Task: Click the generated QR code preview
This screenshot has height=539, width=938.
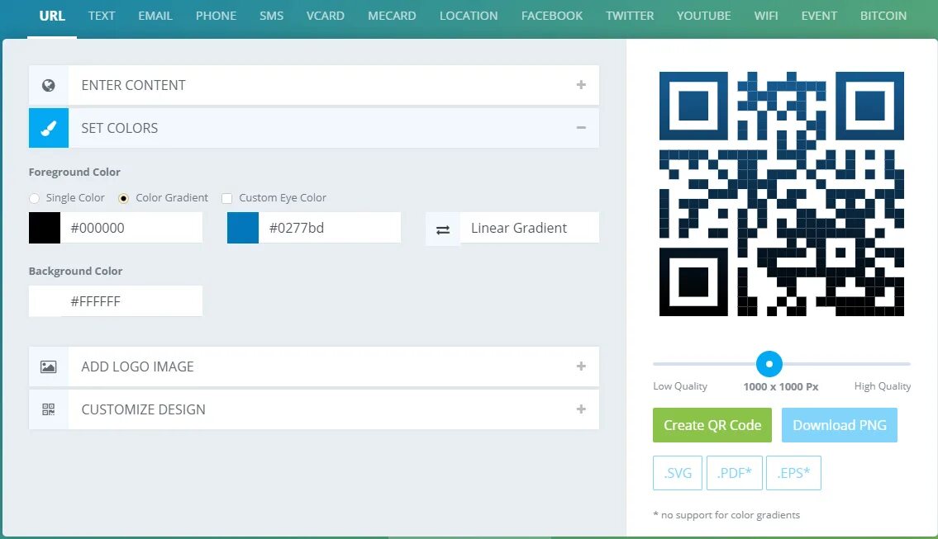Action: point(781,194)
